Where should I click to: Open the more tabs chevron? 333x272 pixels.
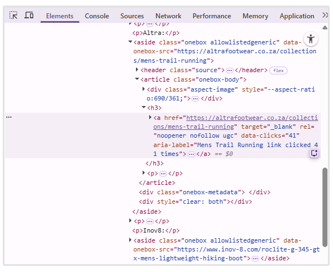coord(325,16)
